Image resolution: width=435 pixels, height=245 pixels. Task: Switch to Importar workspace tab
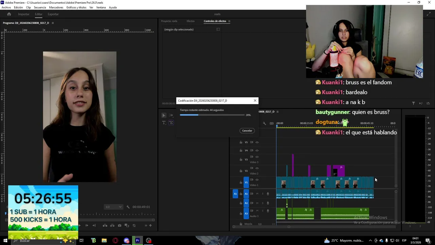pyautogui.click(x=24, y=14)
